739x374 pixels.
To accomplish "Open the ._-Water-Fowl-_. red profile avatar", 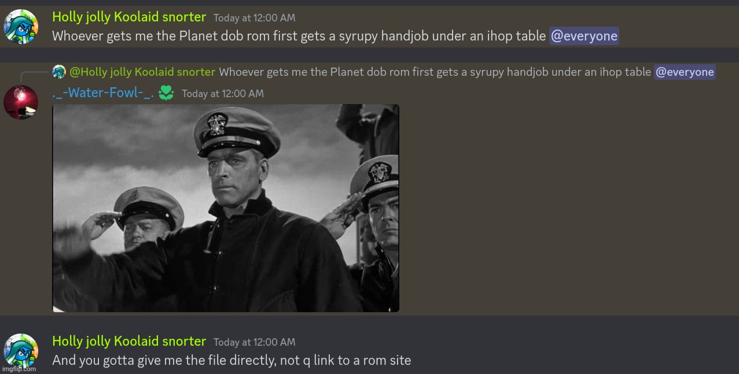I will pos(21,102).
